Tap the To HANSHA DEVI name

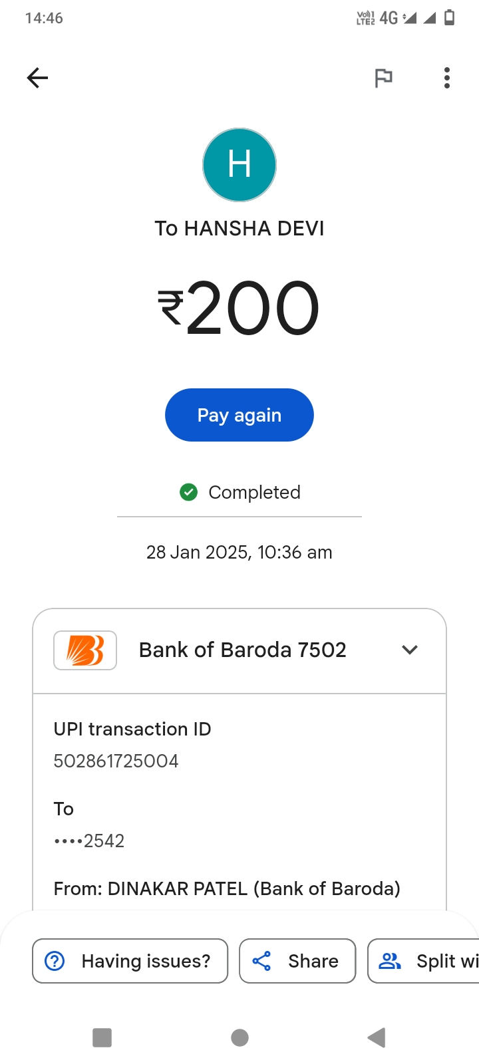pos(239,228)
